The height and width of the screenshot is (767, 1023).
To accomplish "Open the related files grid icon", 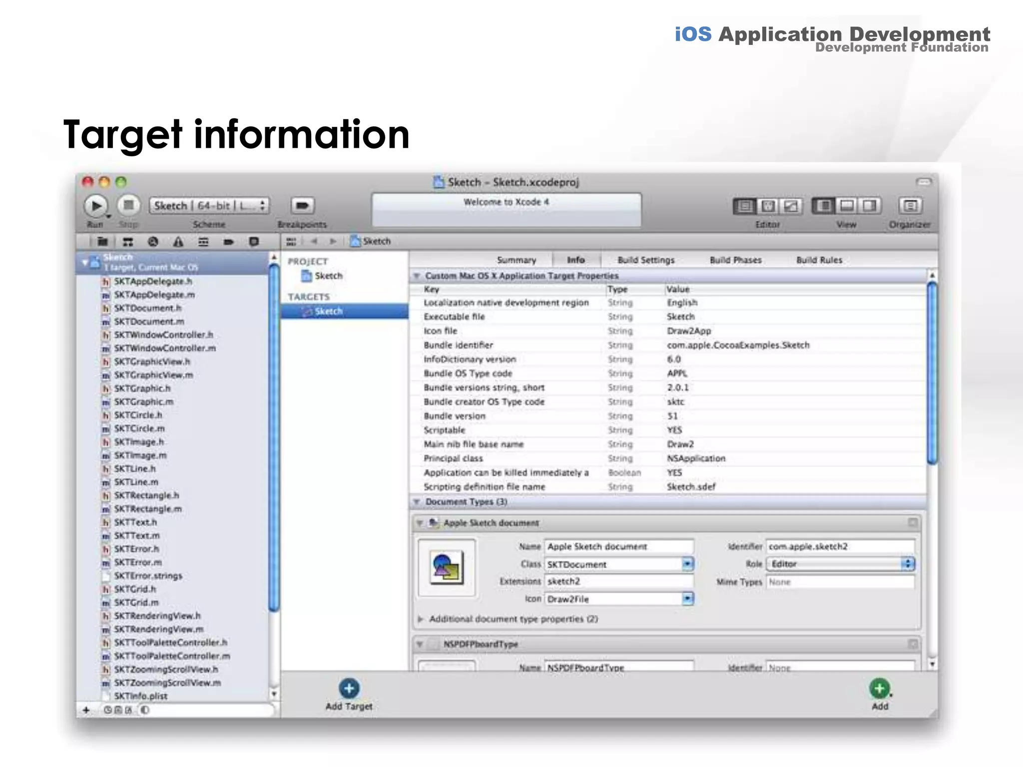I will pyautogui.click(x=291, y=242).
